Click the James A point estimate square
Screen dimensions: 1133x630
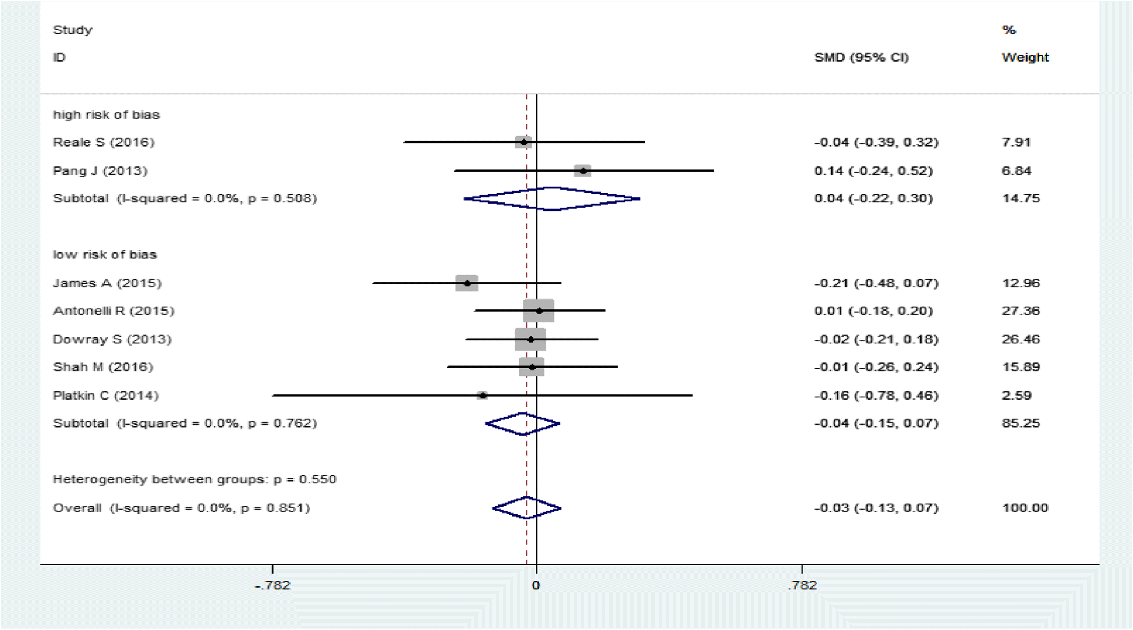pos(467,283)
